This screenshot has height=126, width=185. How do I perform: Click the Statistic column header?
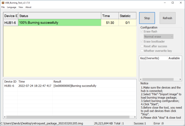pos(127,16)
